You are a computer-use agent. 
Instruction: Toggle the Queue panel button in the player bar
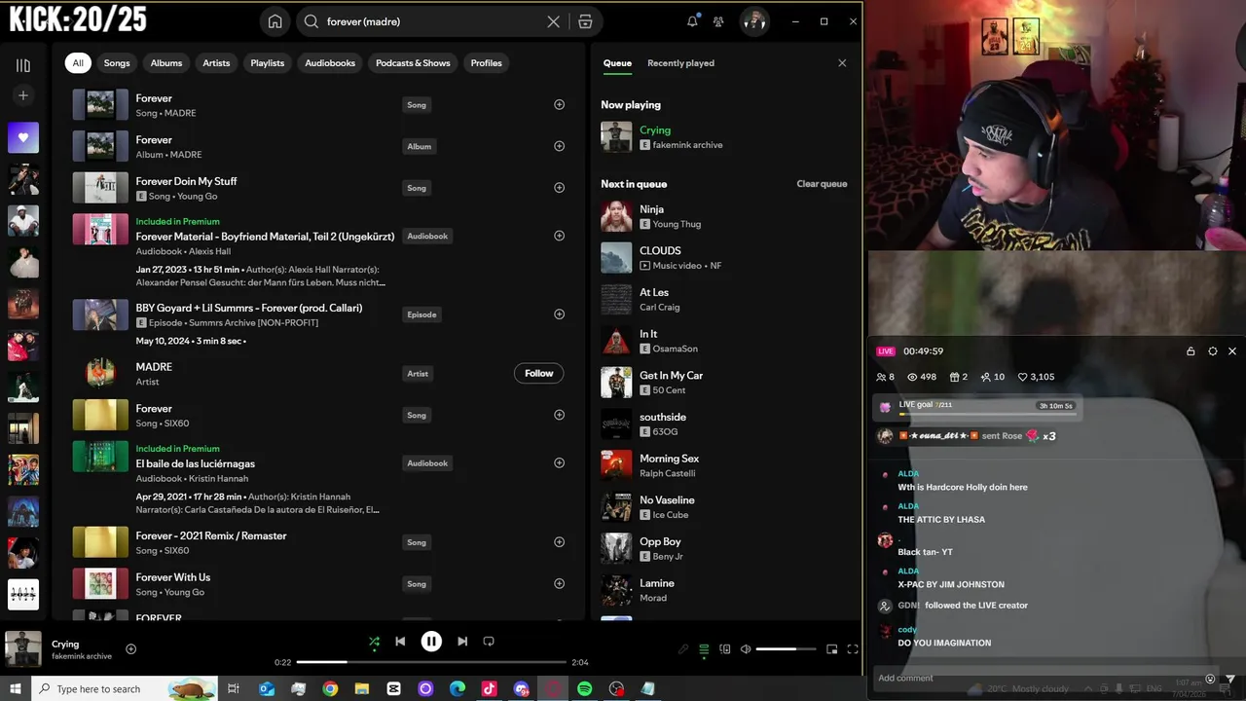pyautogui.click(x=704, y=649)
